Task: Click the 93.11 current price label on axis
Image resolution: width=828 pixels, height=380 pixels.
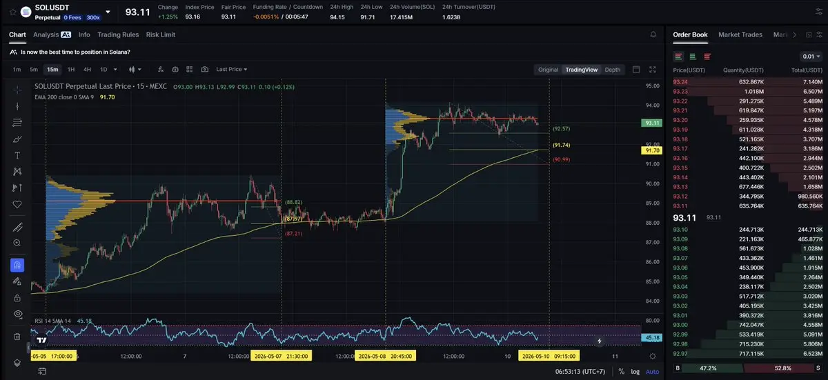Action: point(651,123)
